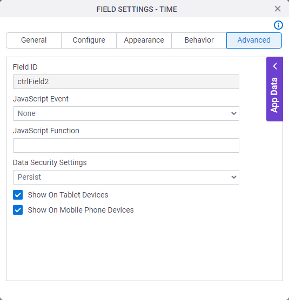
Task: Expand the App Data panel chevron
Action: pos(275,66)
